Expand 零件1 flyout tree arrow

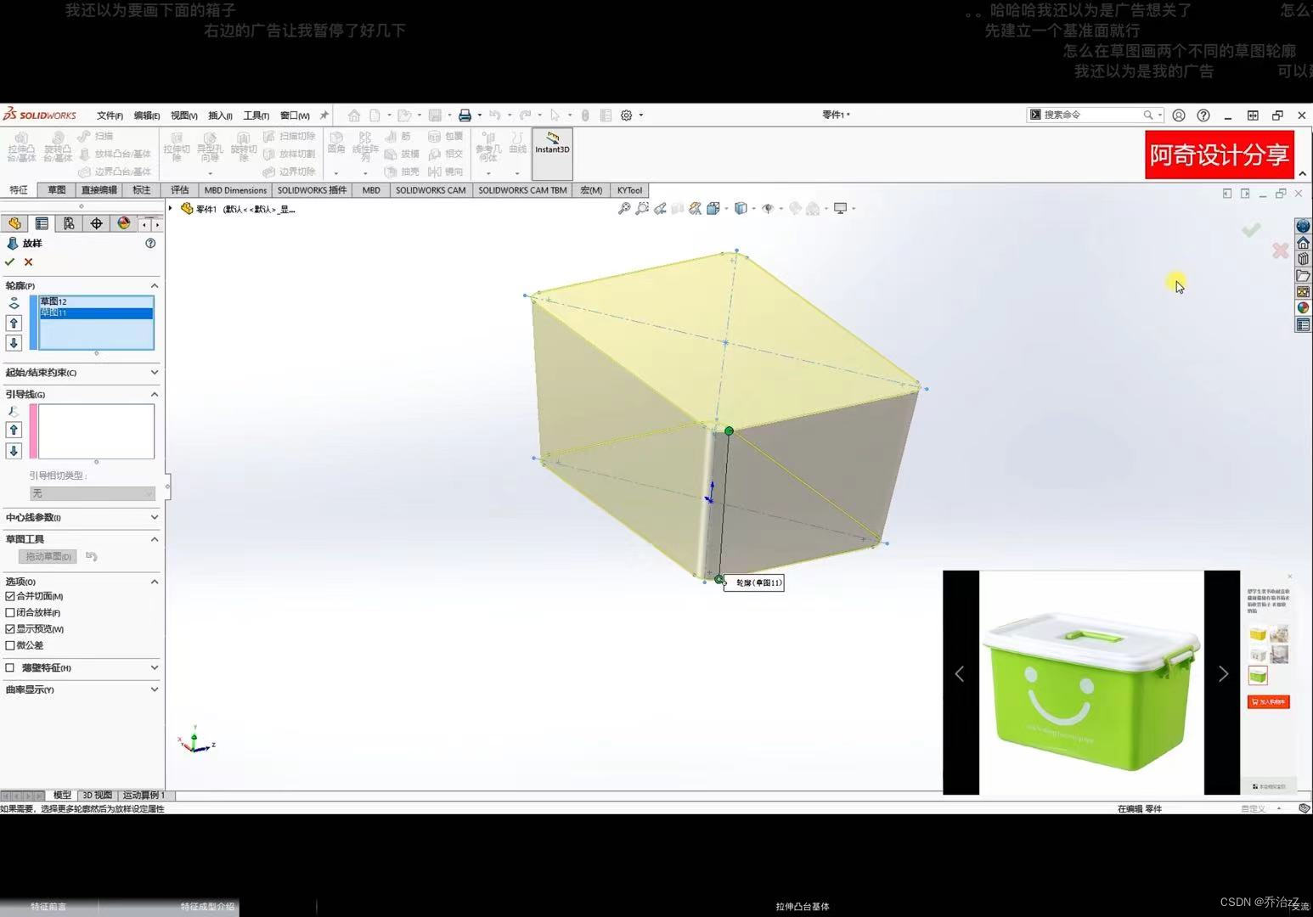click(x=171, y=209)
